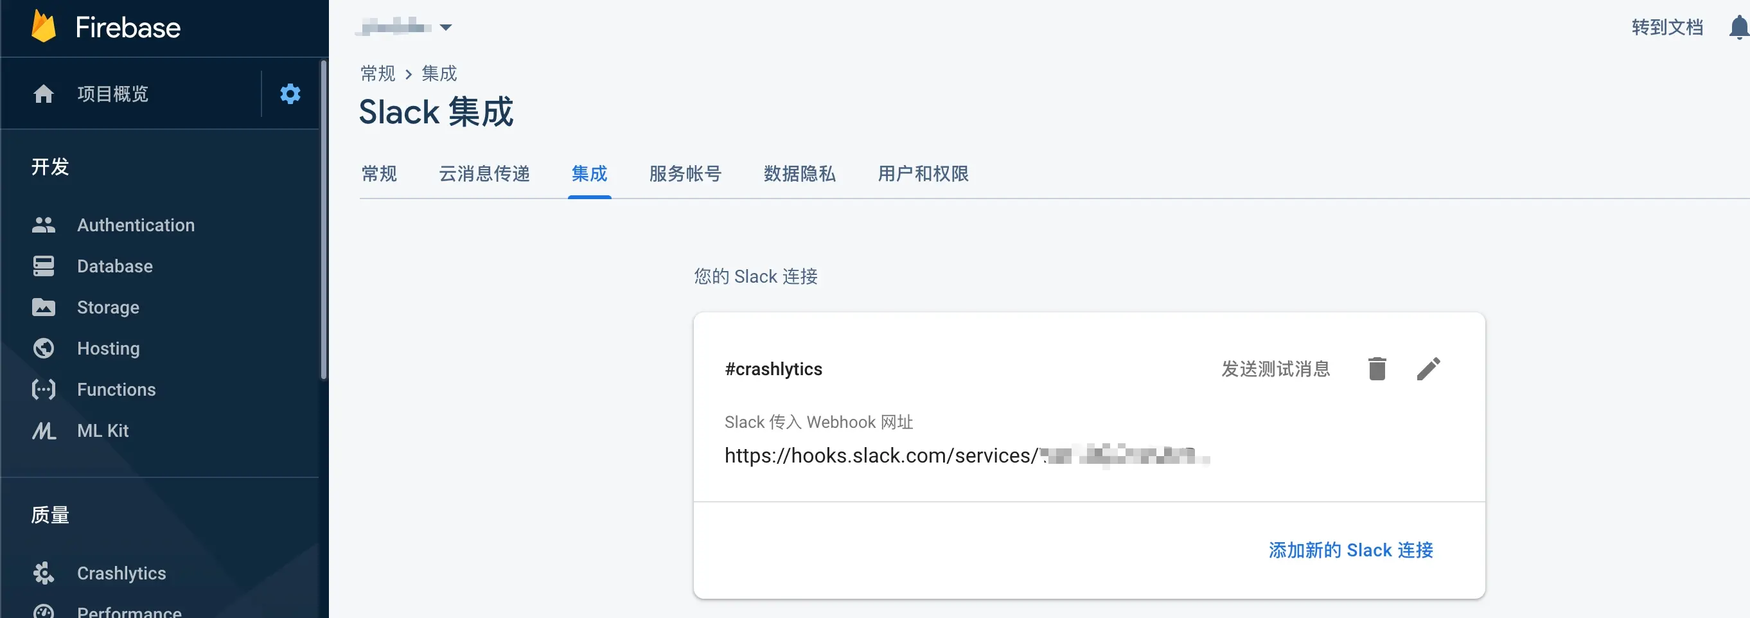Viewport: 1750px width, 618px height.
Task: Open notifications bell icon
Action: 1738,27
